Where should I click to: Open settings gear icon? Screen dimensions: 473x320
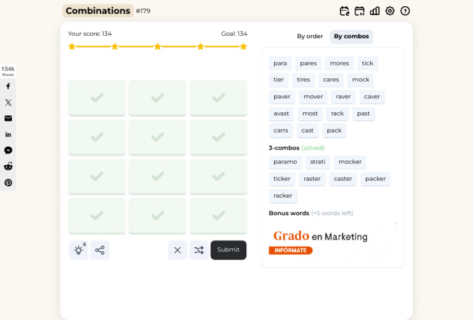point(390,11)
